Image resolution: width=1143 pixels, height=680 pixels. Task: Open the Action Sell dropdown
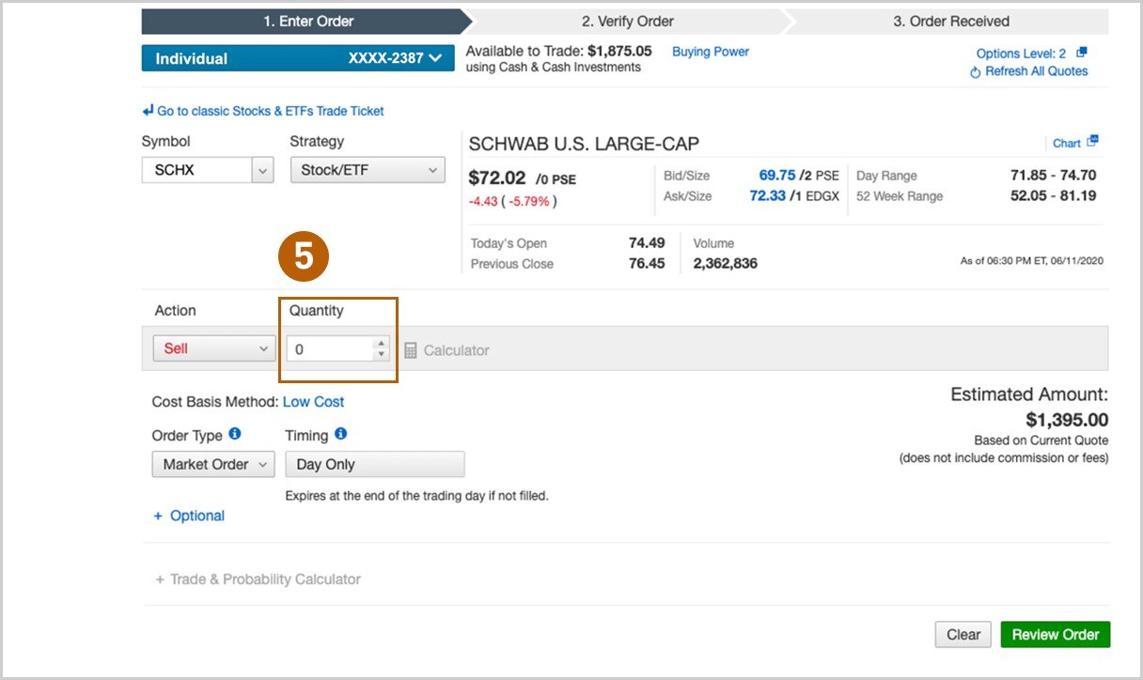point(214,348)
